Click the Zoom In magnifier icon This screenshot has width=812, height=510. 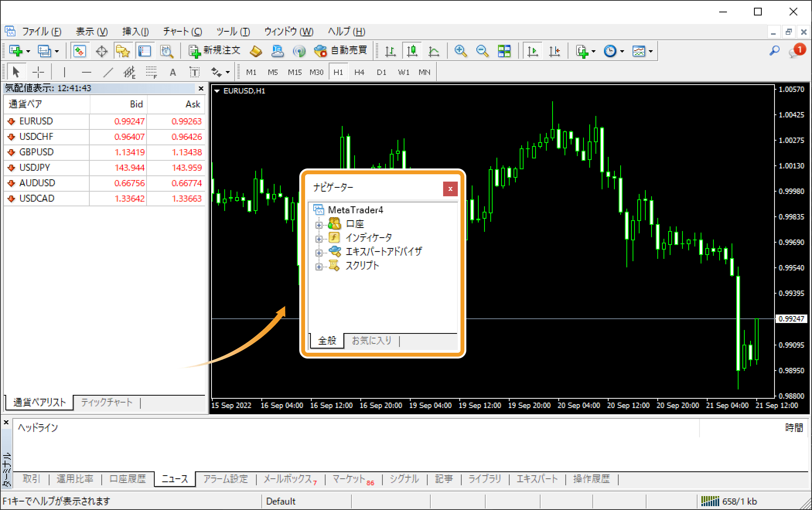(460, 51)
